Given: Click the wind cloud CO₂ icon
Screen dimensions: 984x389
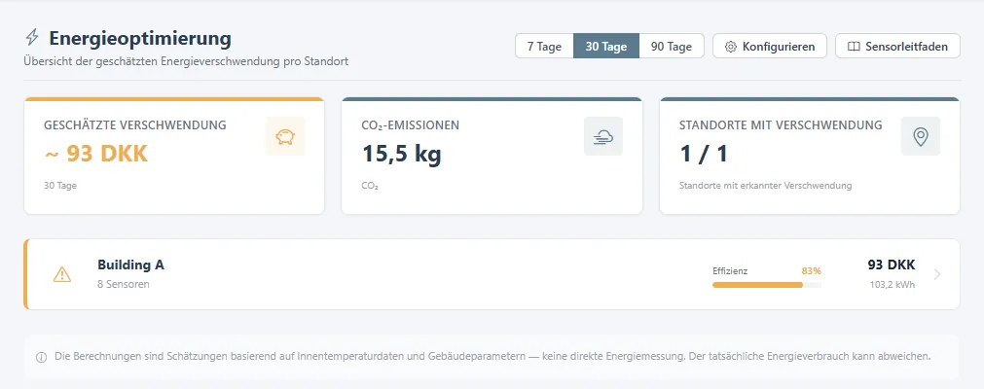Looking at the screenshot, I should coord(603,136).
